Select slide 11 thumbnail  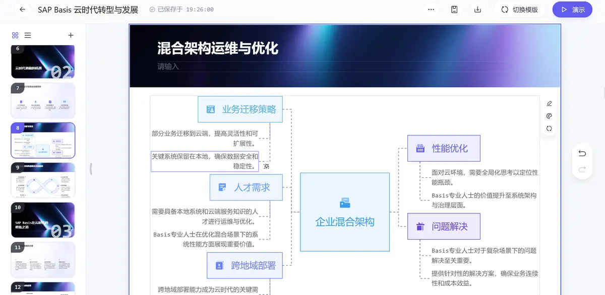[x=43, y=260]
